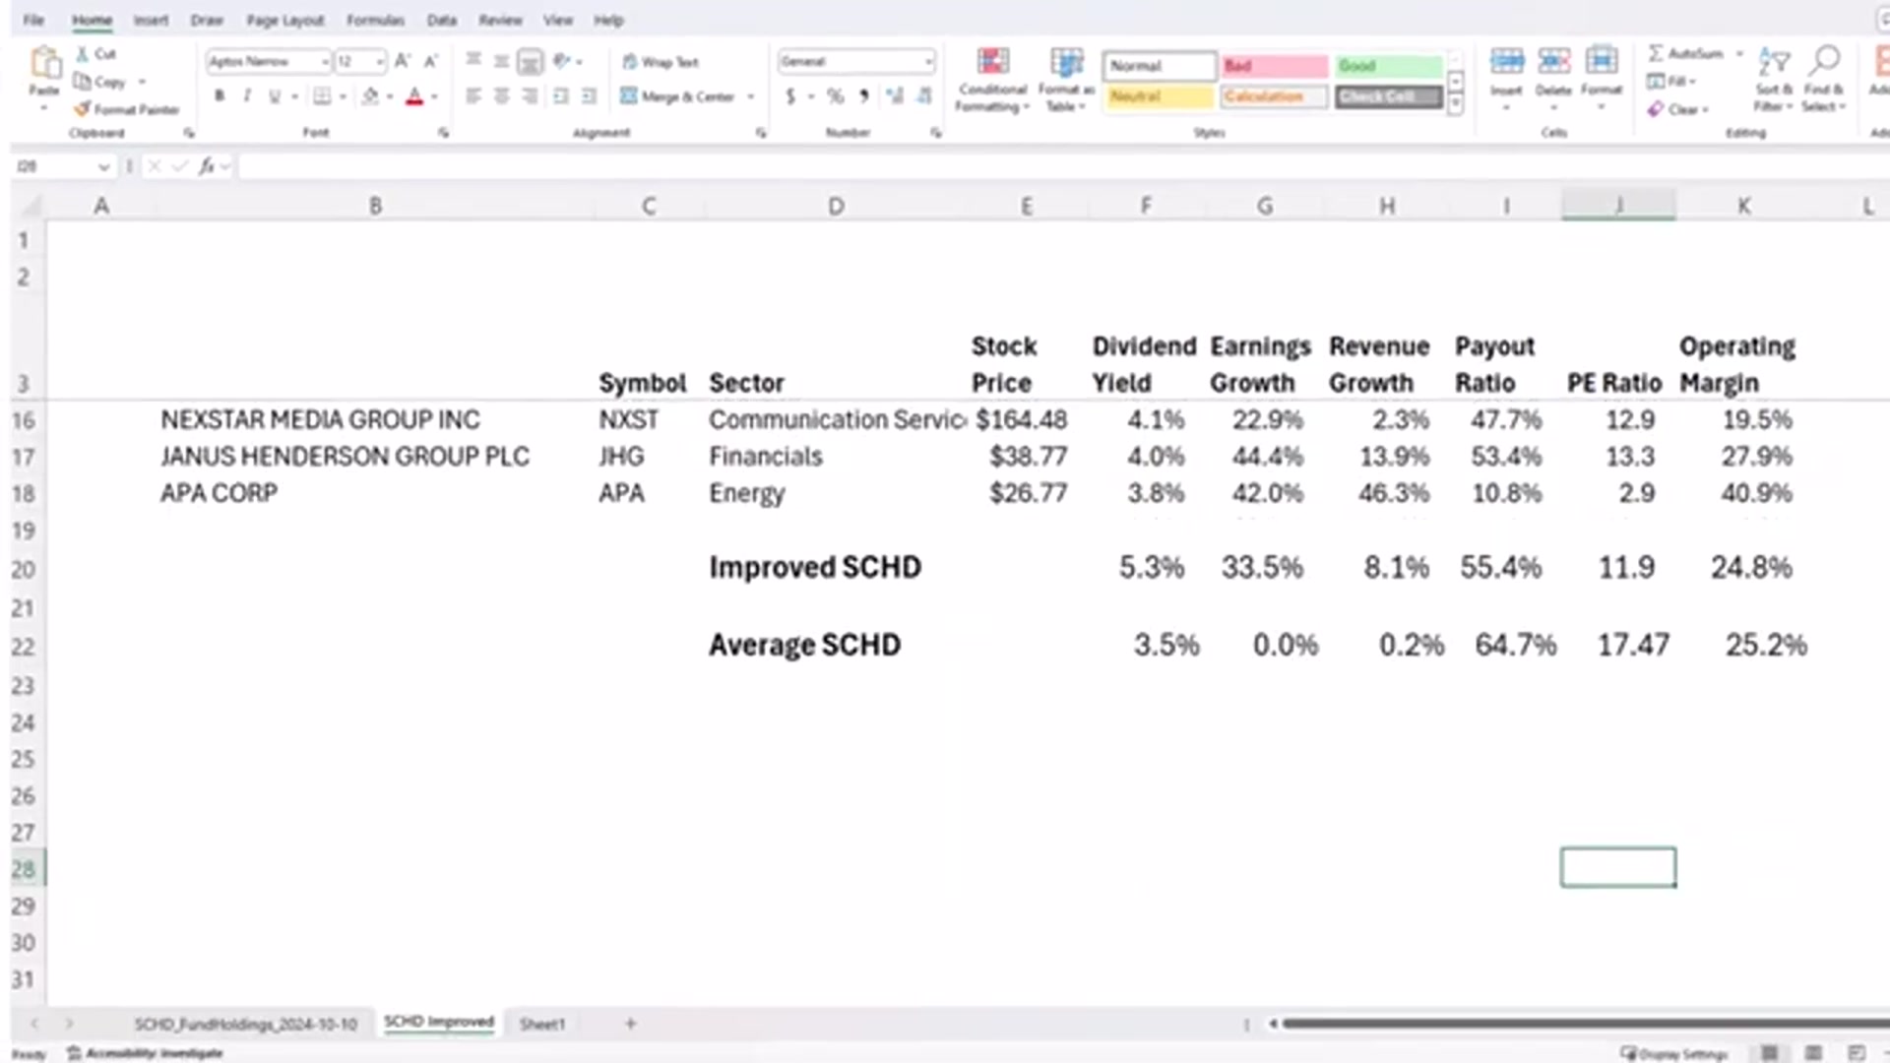This screenshot has height=1063, width=1890.
Task: Expand the Merge & Center dropdown arrow
Action: coord(751,96)
